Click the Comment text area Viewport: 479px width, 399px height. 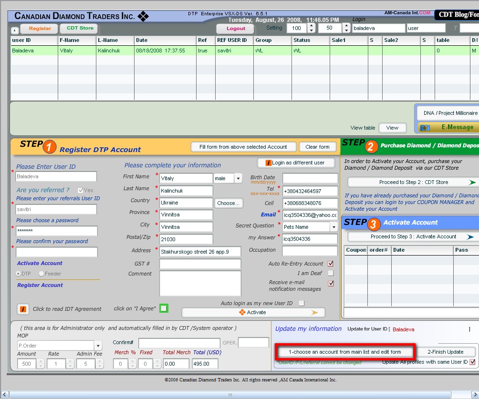click(x=200, y=283)
